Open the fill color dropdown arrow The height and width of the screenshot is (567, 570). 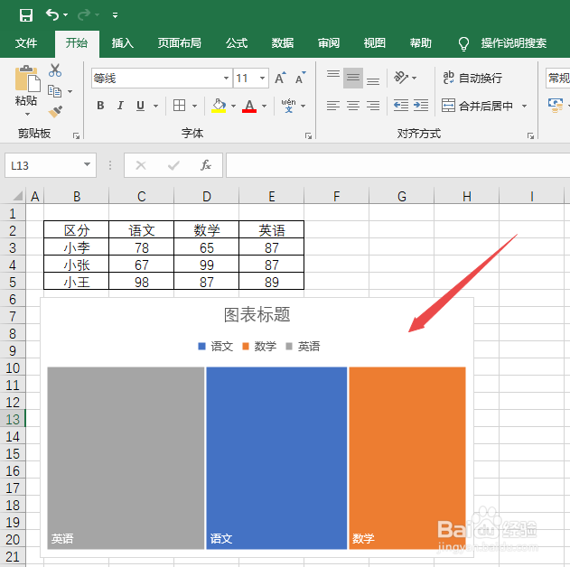click(x=233, y=106)
